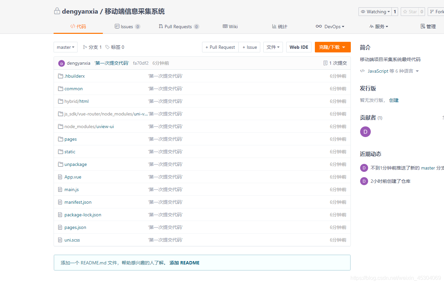Click 创建 to create a release

click(394, 100)
